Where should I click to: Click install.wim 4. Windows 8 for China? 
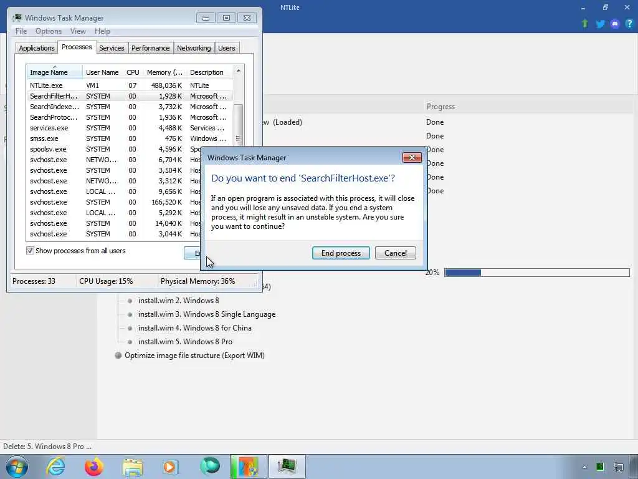[x=195, y=328]
